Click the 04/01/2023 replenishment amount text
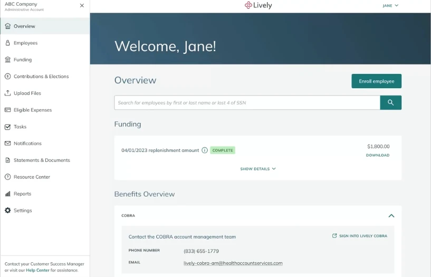The height and width of the screenshot is (277, 431). point(160,150)
